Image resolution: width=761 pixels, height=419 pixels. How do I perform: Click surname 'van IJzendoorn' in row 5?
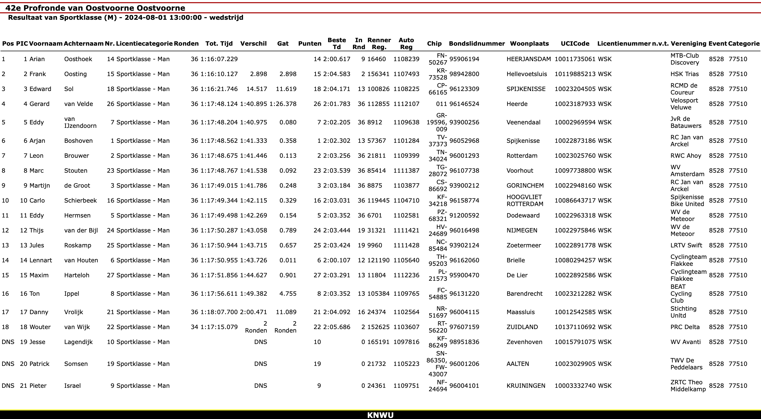80,122
